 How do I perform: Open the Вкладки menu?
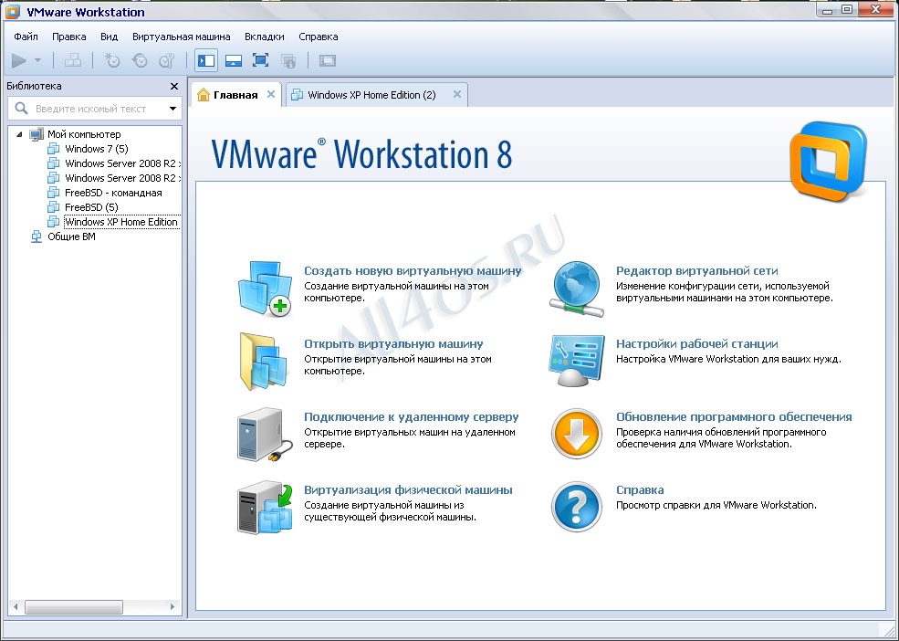tap(265, 37)
